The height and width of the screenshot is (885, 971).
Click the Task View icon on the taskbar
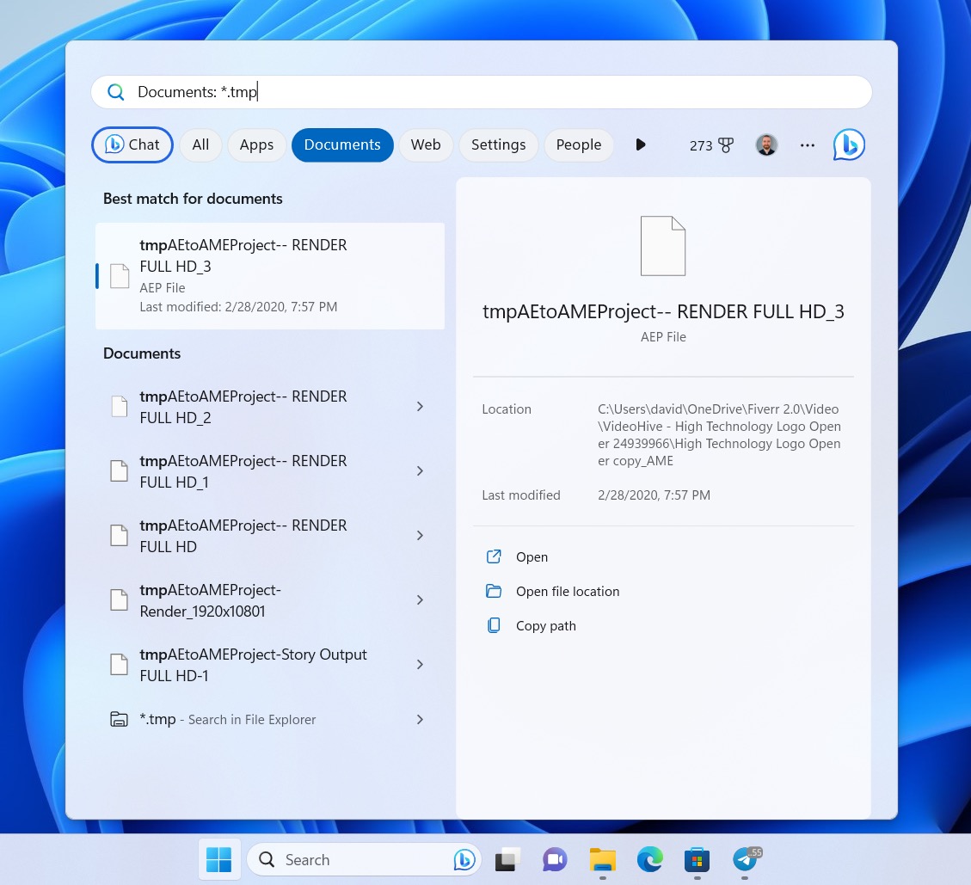[507, 859]
